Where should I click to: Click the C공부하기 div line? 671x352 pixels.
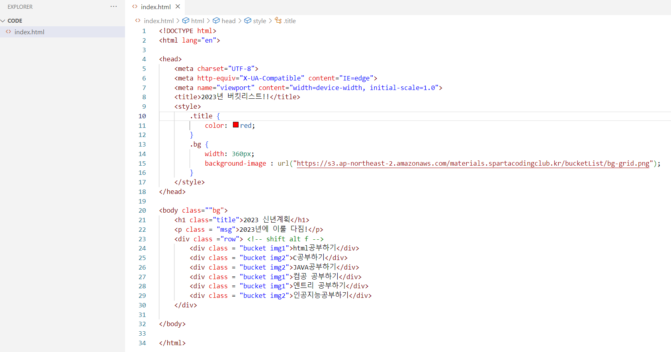(268, 258)
